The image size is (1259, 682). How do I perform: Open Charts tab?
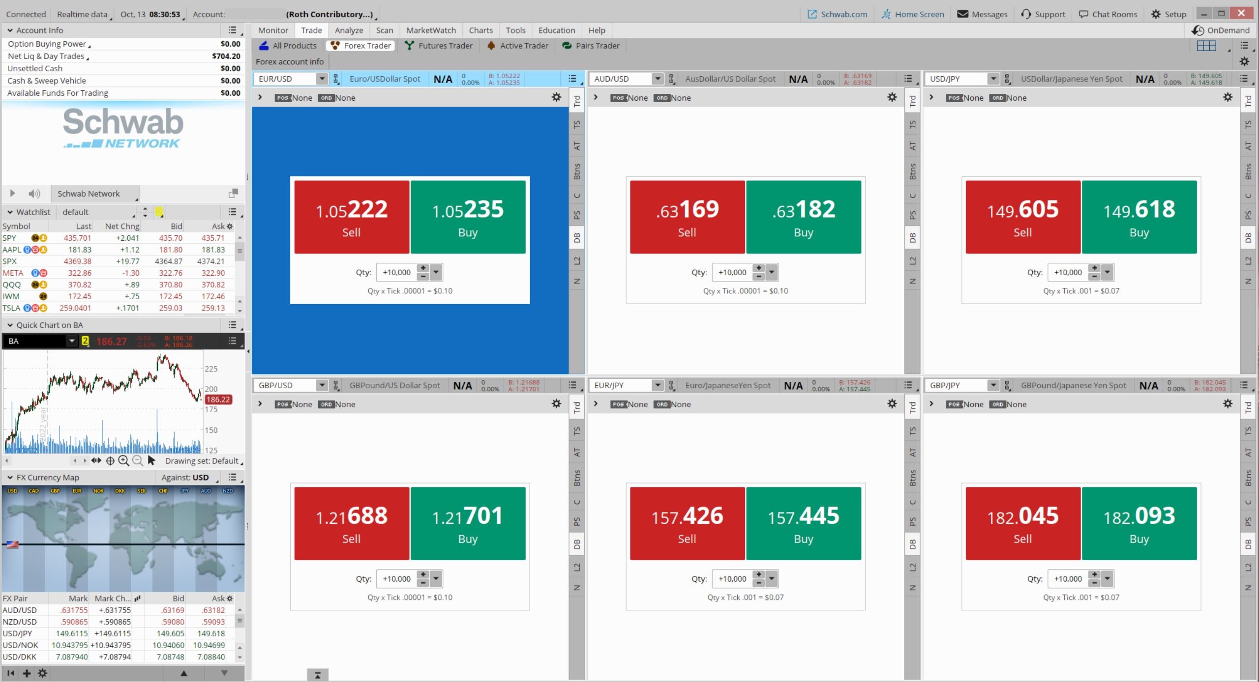(481, 30)
